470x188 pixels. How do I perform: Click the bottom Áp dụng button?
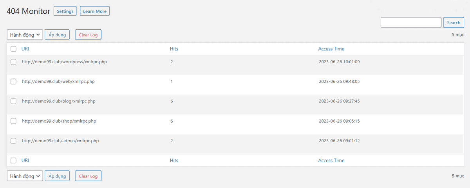57,176
